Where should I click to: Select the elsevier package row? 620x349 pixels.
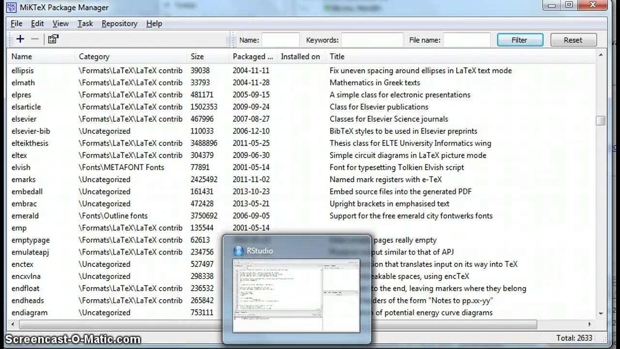coord(301,119)
